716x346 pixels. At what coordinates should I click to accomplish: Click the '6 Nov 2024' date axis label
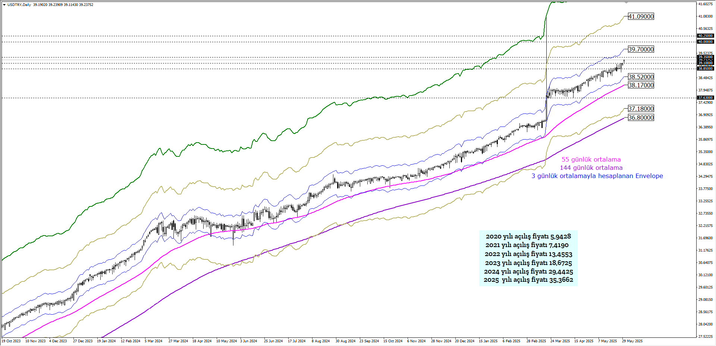(x=417, y=341)
